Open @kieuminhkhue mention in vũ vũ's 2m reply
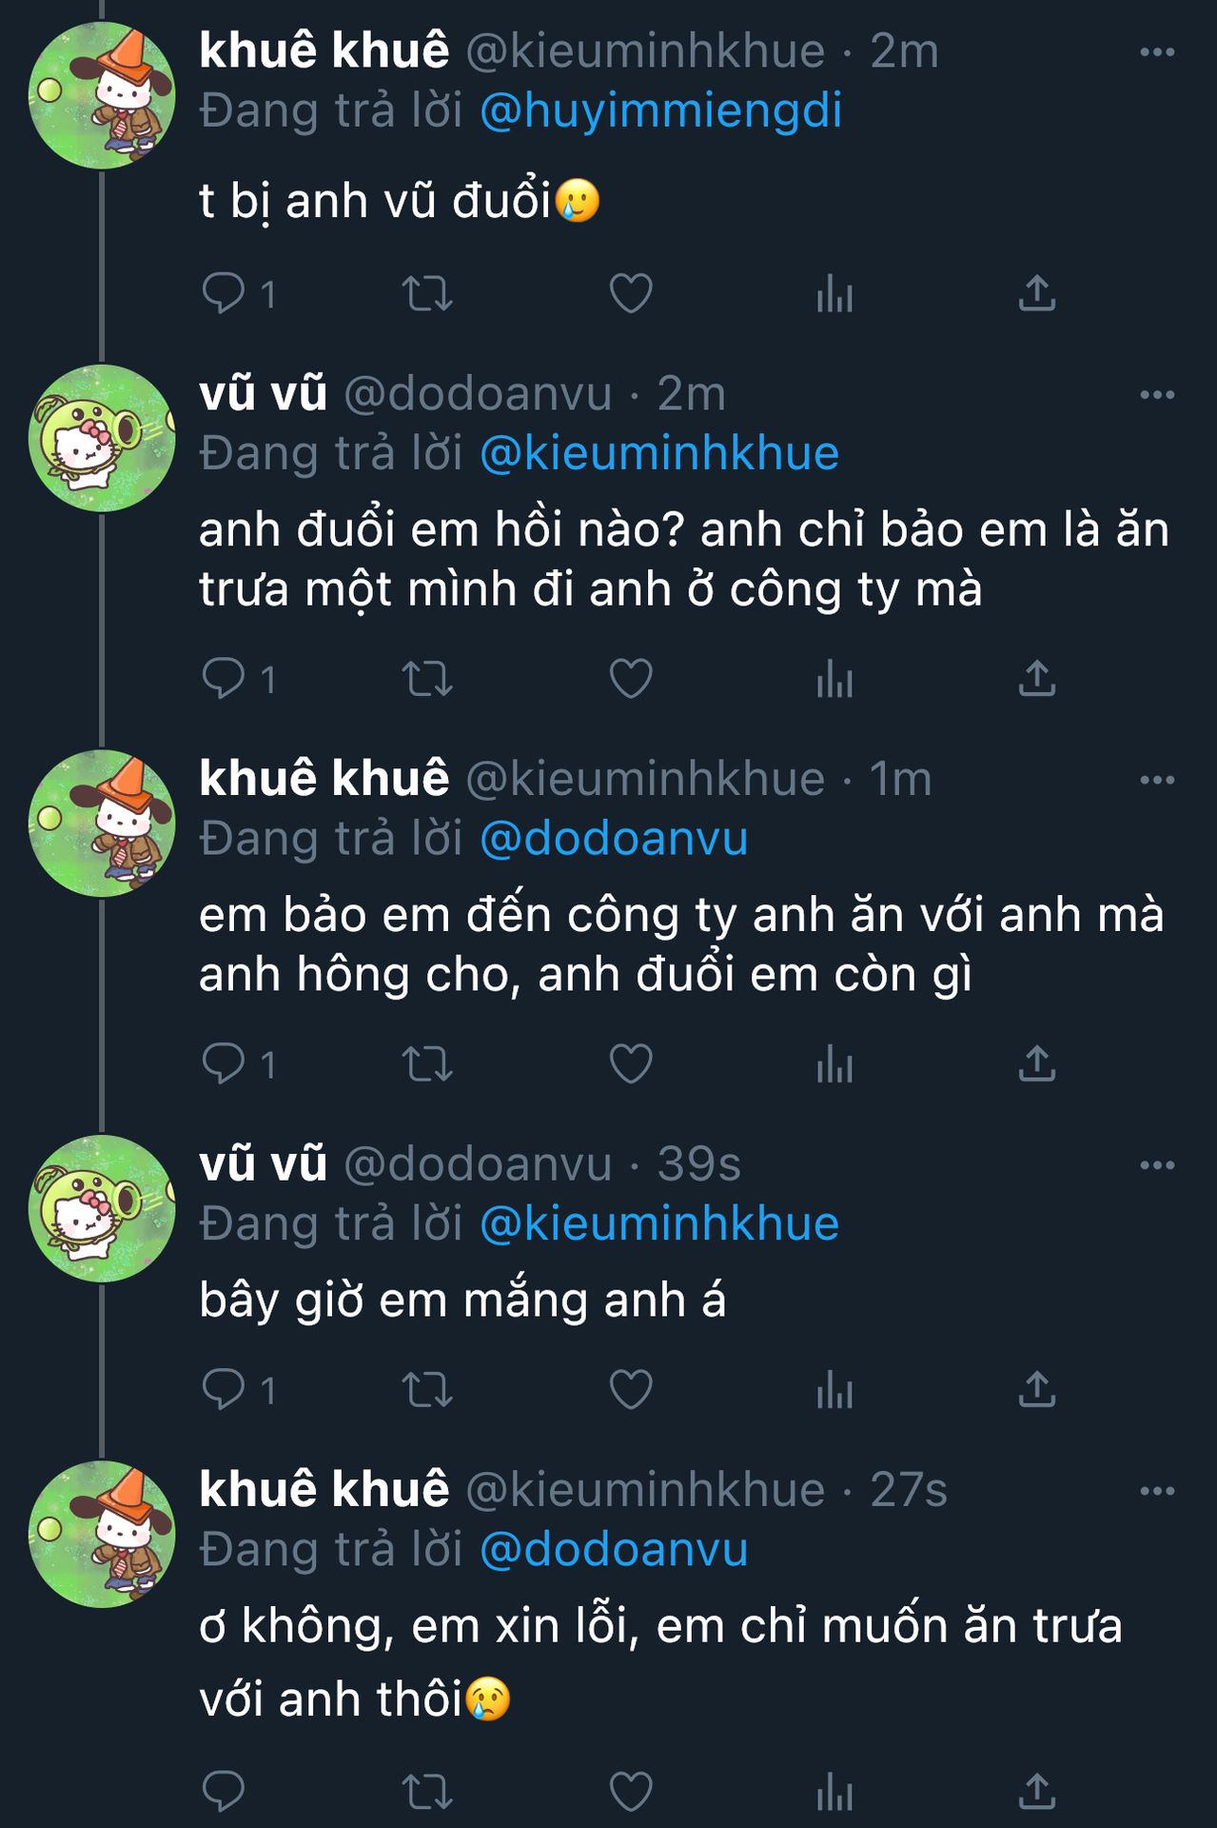The width and height of the screenshot is (1217, 1828). coord(659,454)
